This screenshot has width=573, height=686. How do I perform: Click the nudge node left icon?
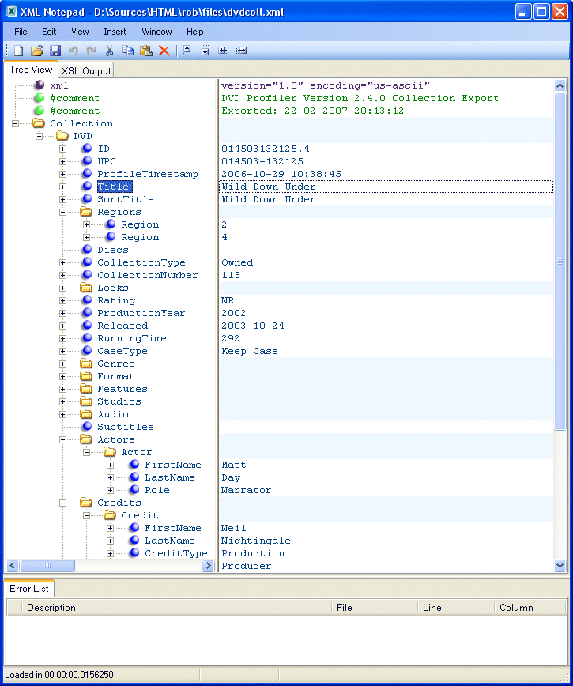(224, 51)
